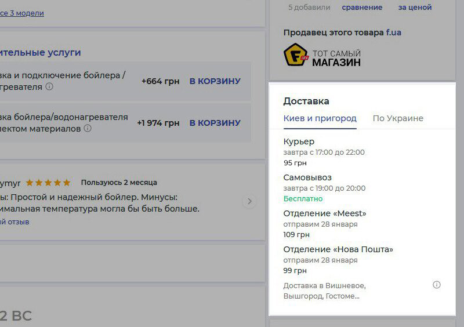Add +664 грн service В КОРЗИНУ
Image resolution: width=464 pixels, height=327 pixels.
(215, 81)
